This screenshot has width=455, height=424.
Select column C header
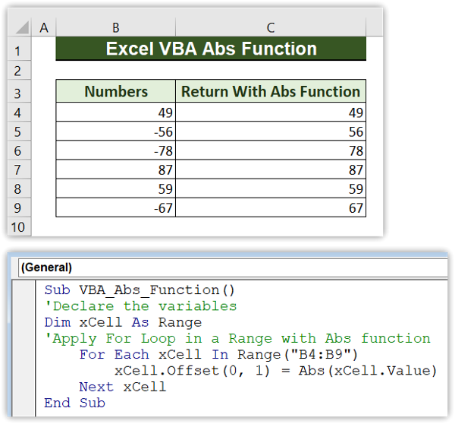point(271,27)
